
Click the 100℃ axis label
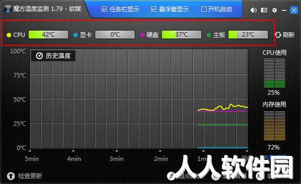point(18,51)
